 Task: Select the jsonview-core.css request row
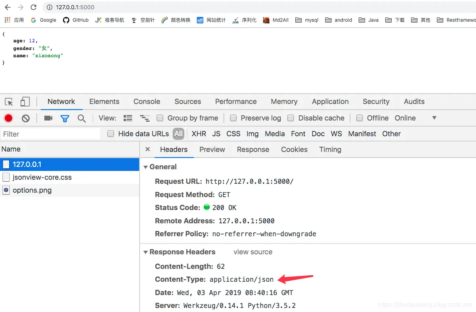tap(69, 177)
